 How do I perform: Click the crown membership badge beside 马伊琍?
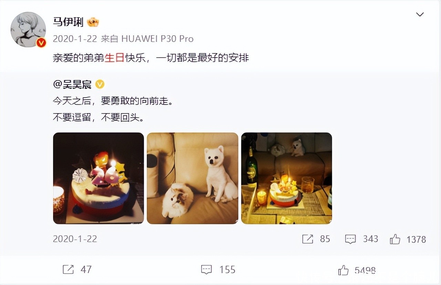click(x=93, y=22)
